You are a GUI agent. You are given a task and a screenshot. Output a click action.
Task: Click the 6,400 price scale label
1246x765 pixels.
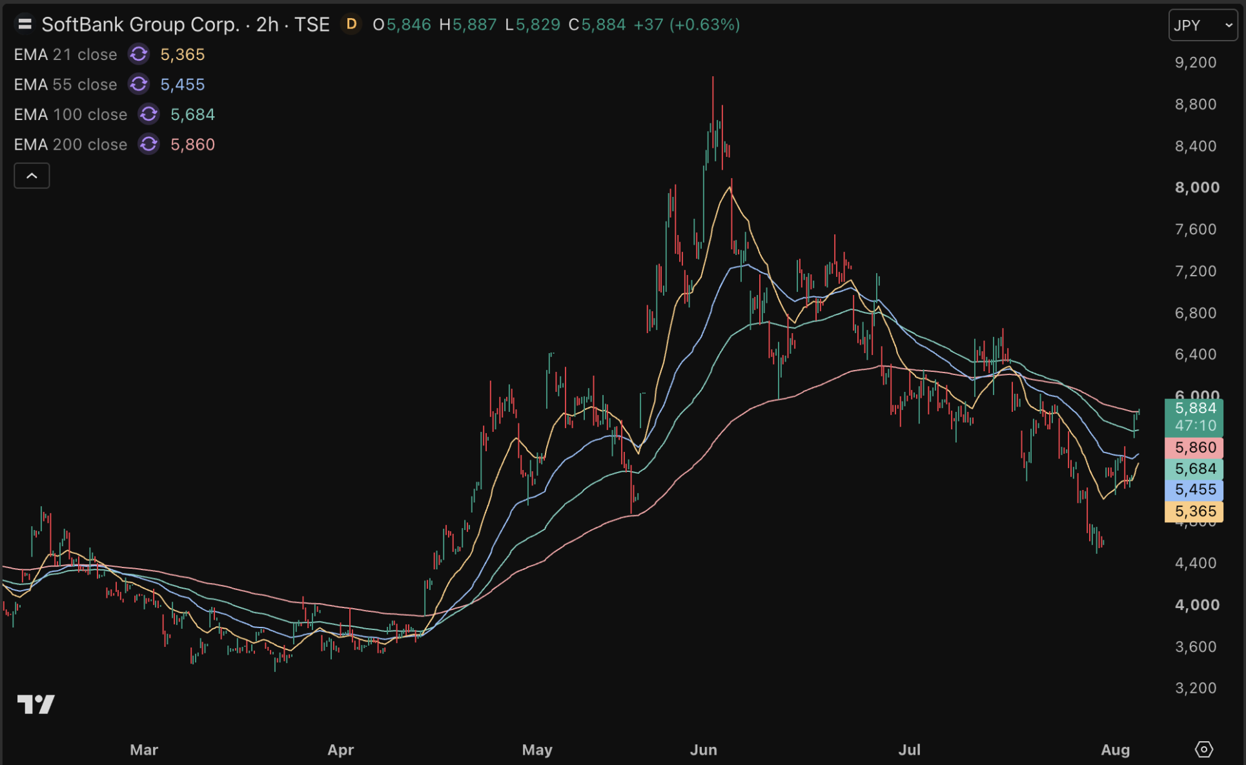[1196, 354]
